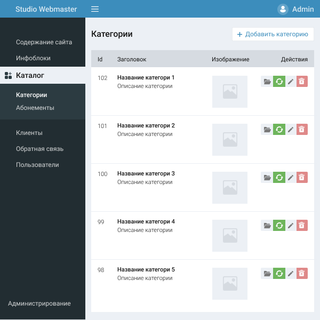The image size is (320, 320).
Task: Open folder for Название категори 5
Action: click(x=267, y=273)
